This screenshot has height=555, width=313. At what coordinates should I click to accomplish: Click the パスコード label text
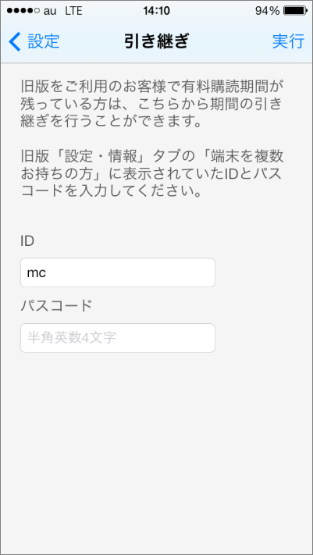click(x=57, y=306)
